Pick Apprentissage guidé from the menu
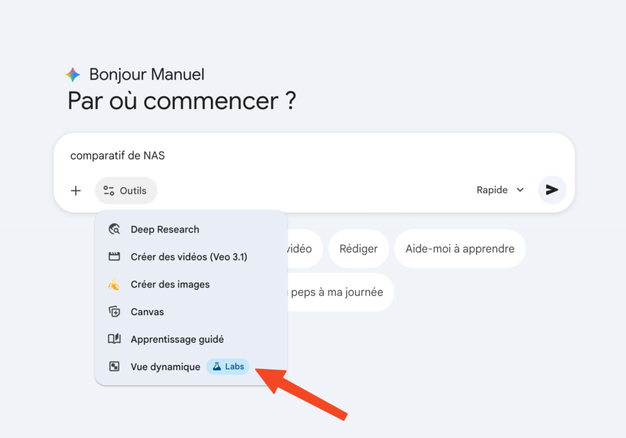This screenshot has height=438, width=626. pos(177,339)
